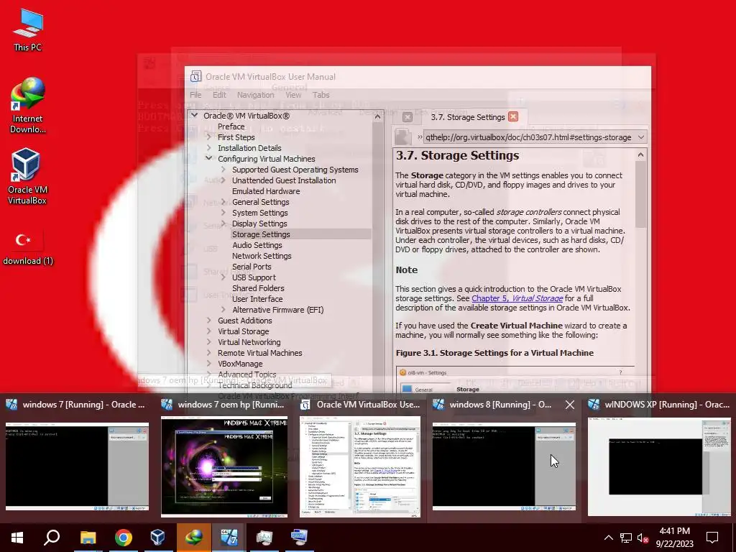Show hidden system tray icons
Viewport: 736px width, 552px height.
click(x=608, y=538)
